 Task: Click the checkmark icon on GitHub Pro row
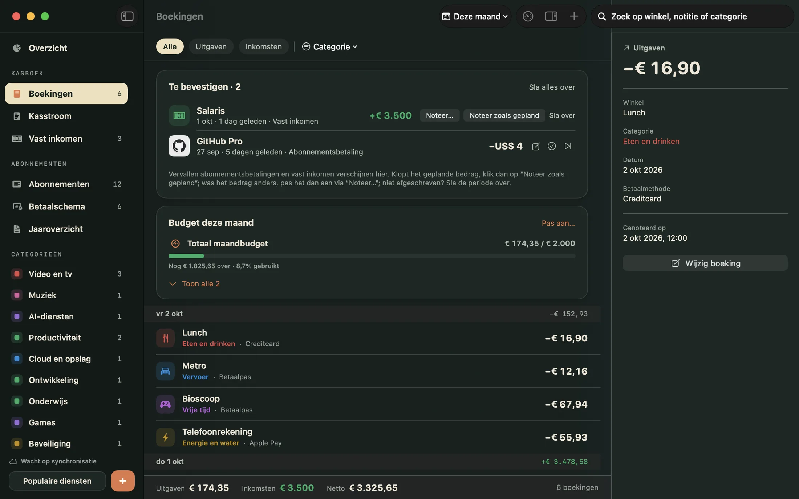[552, 146]
